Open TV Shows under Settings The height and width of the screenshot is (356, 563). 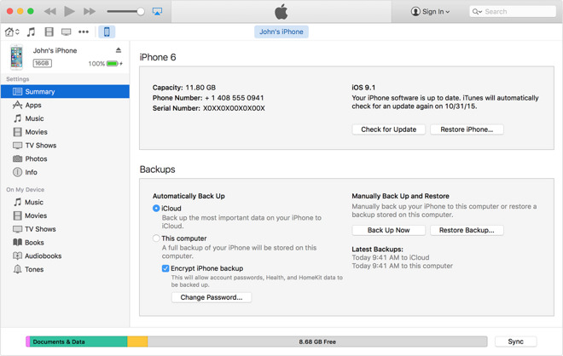65,145
